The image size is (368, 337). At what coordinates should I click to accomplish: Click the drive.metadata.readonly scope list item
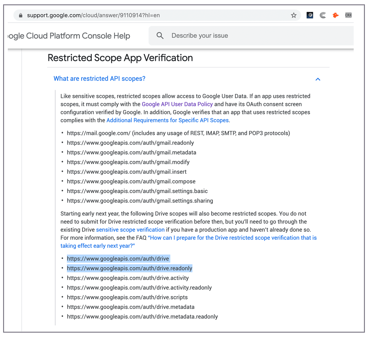[142, 317]
